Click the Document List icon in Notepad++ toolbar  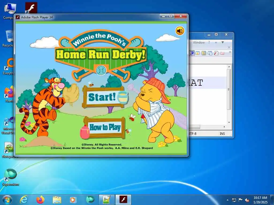[204, 53]
